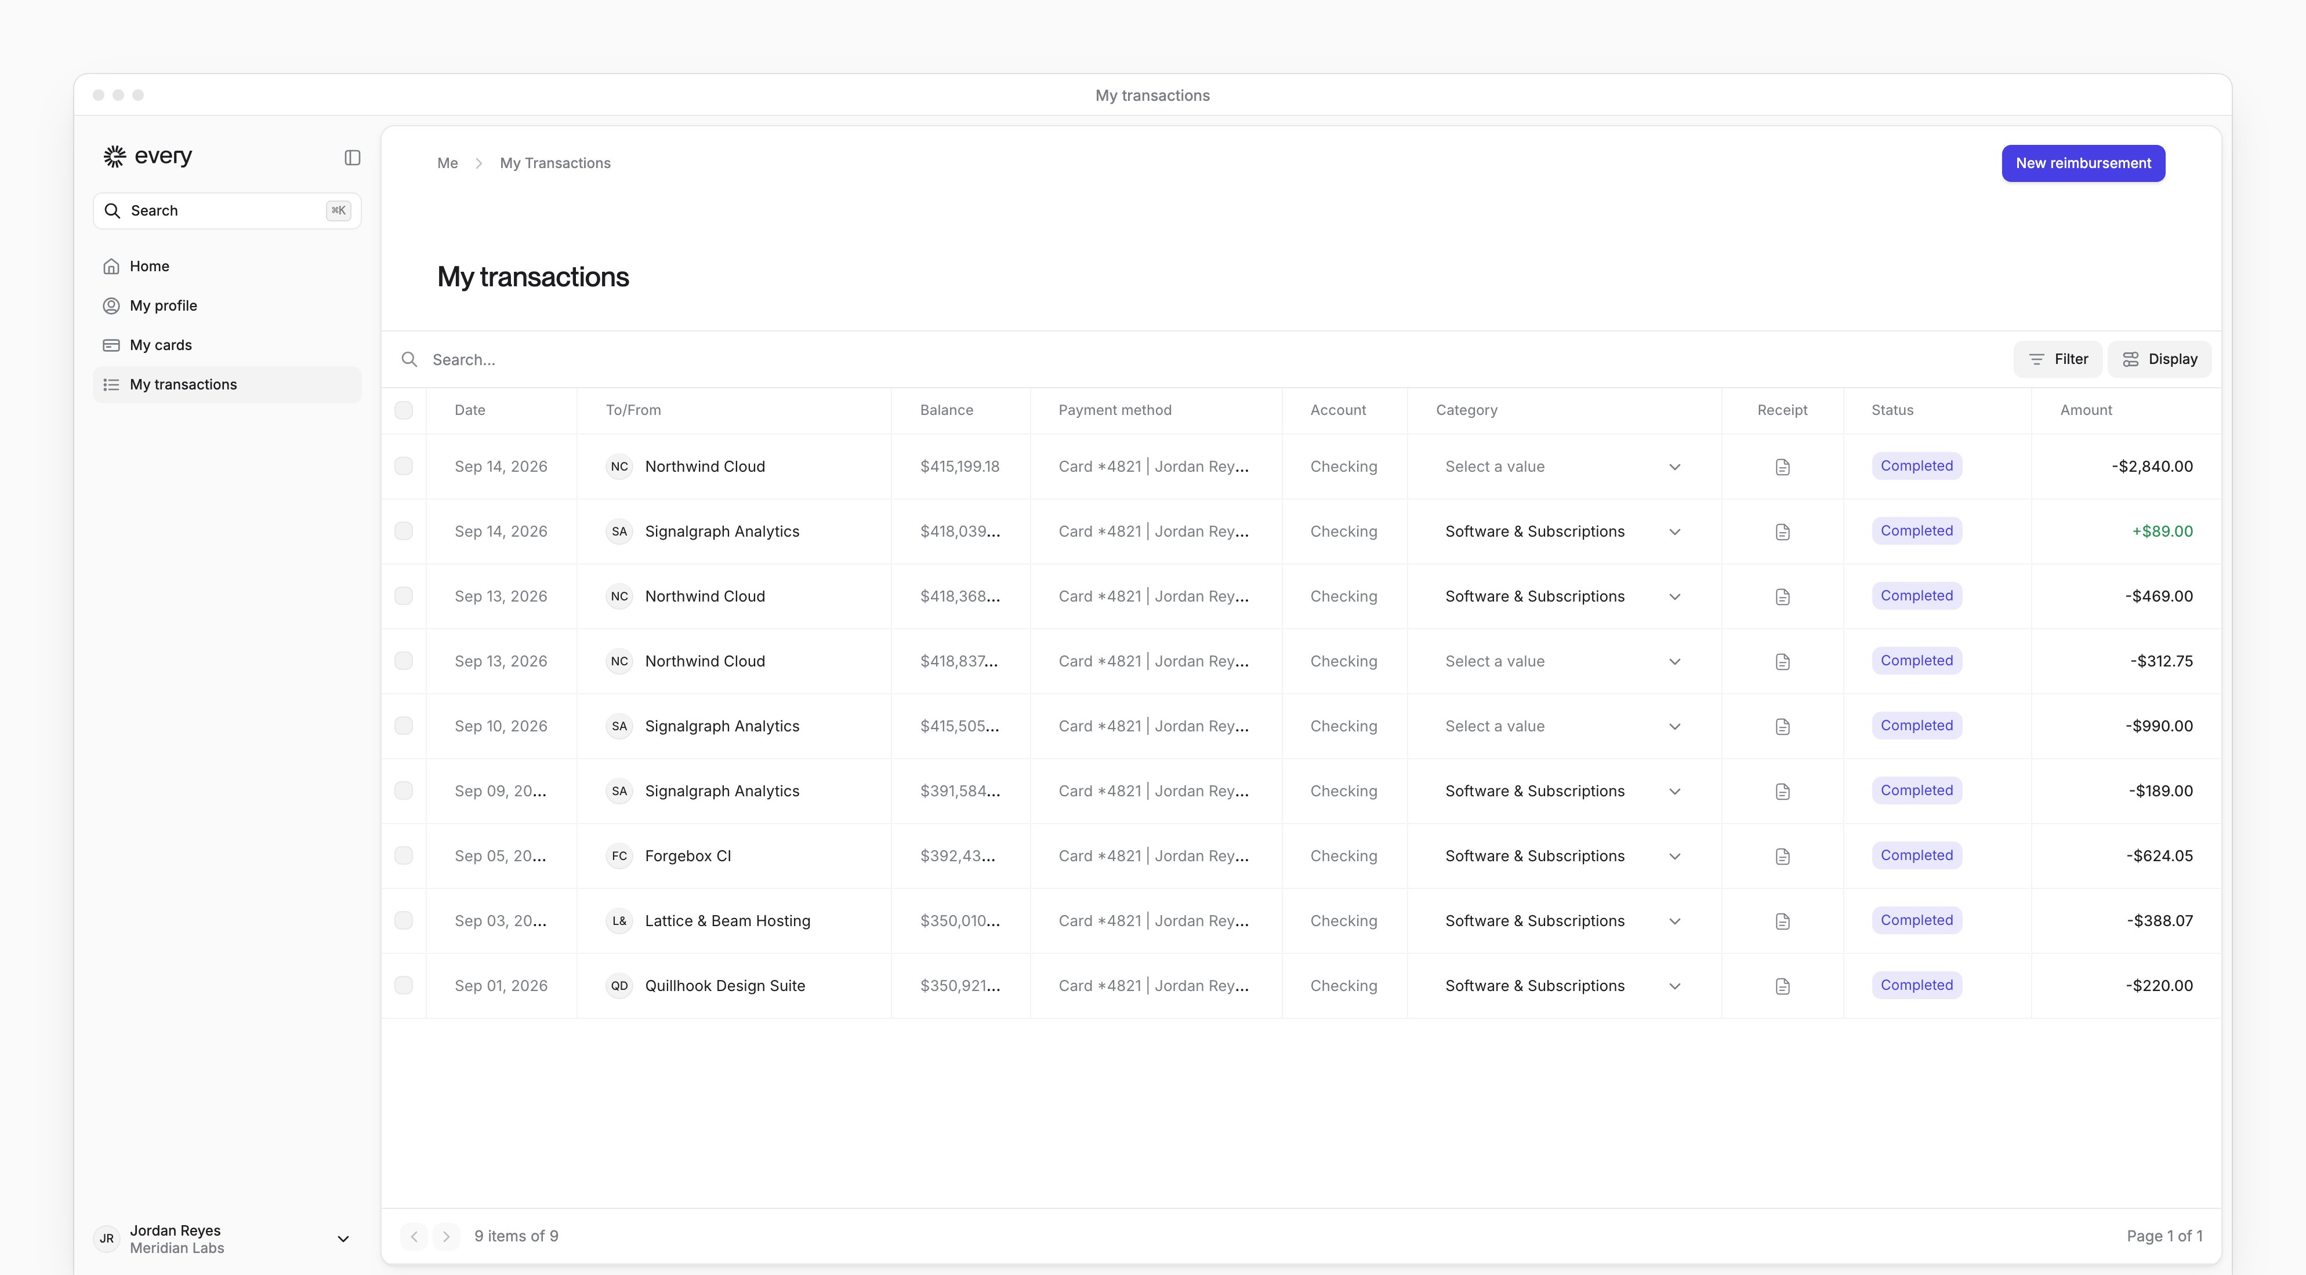This screenshot has height=1275, width=2306.
Task: Click New reimbursement button
Action: click(x=2083, y=163)
